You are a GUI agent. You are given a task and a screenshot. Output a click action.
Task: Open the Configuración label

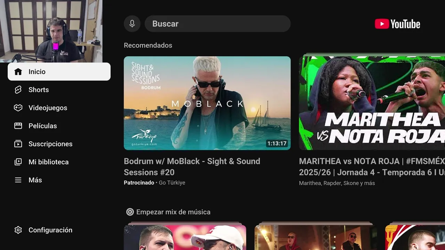(x=50, y=230)
